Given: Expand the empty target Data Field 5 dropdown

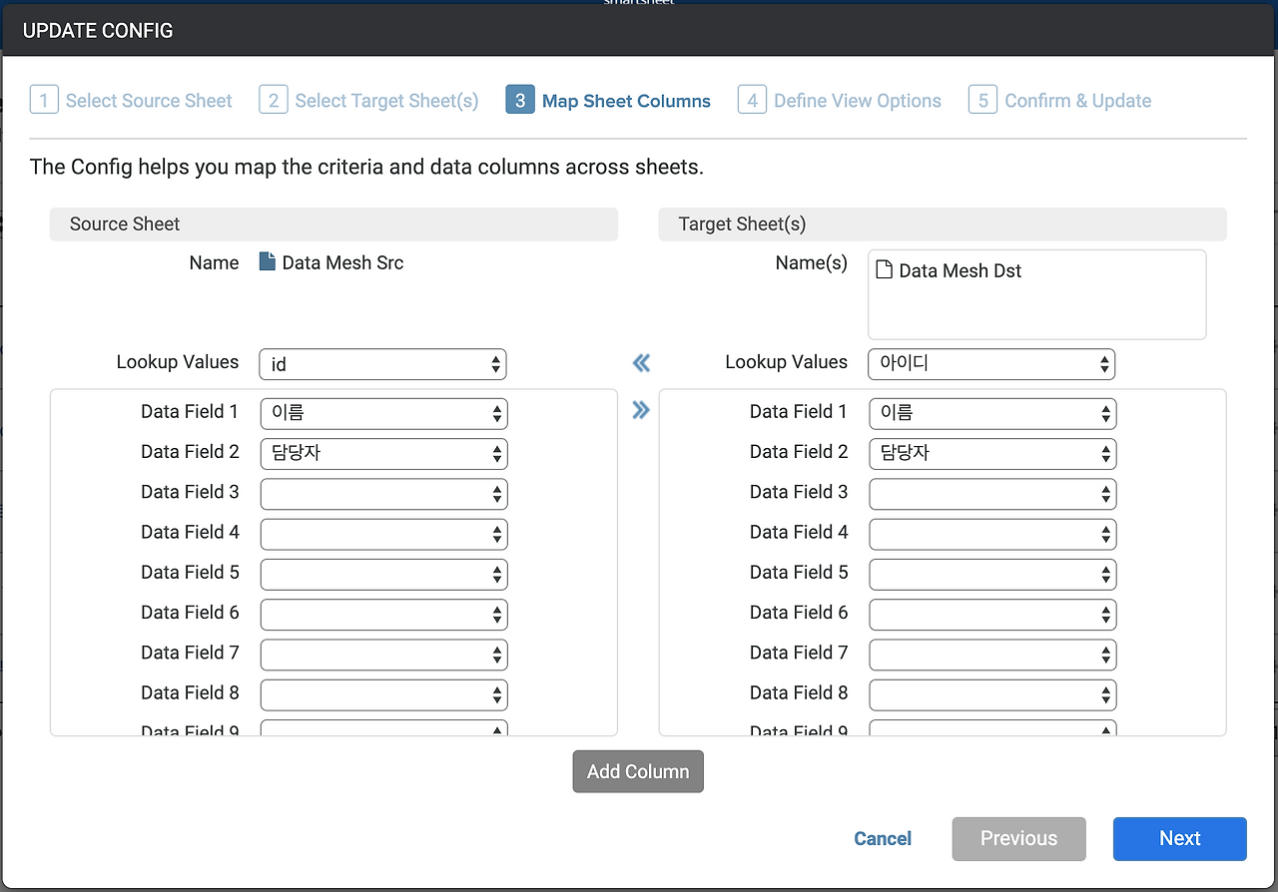Looking at the screenshot, I should tap(992, 574).
